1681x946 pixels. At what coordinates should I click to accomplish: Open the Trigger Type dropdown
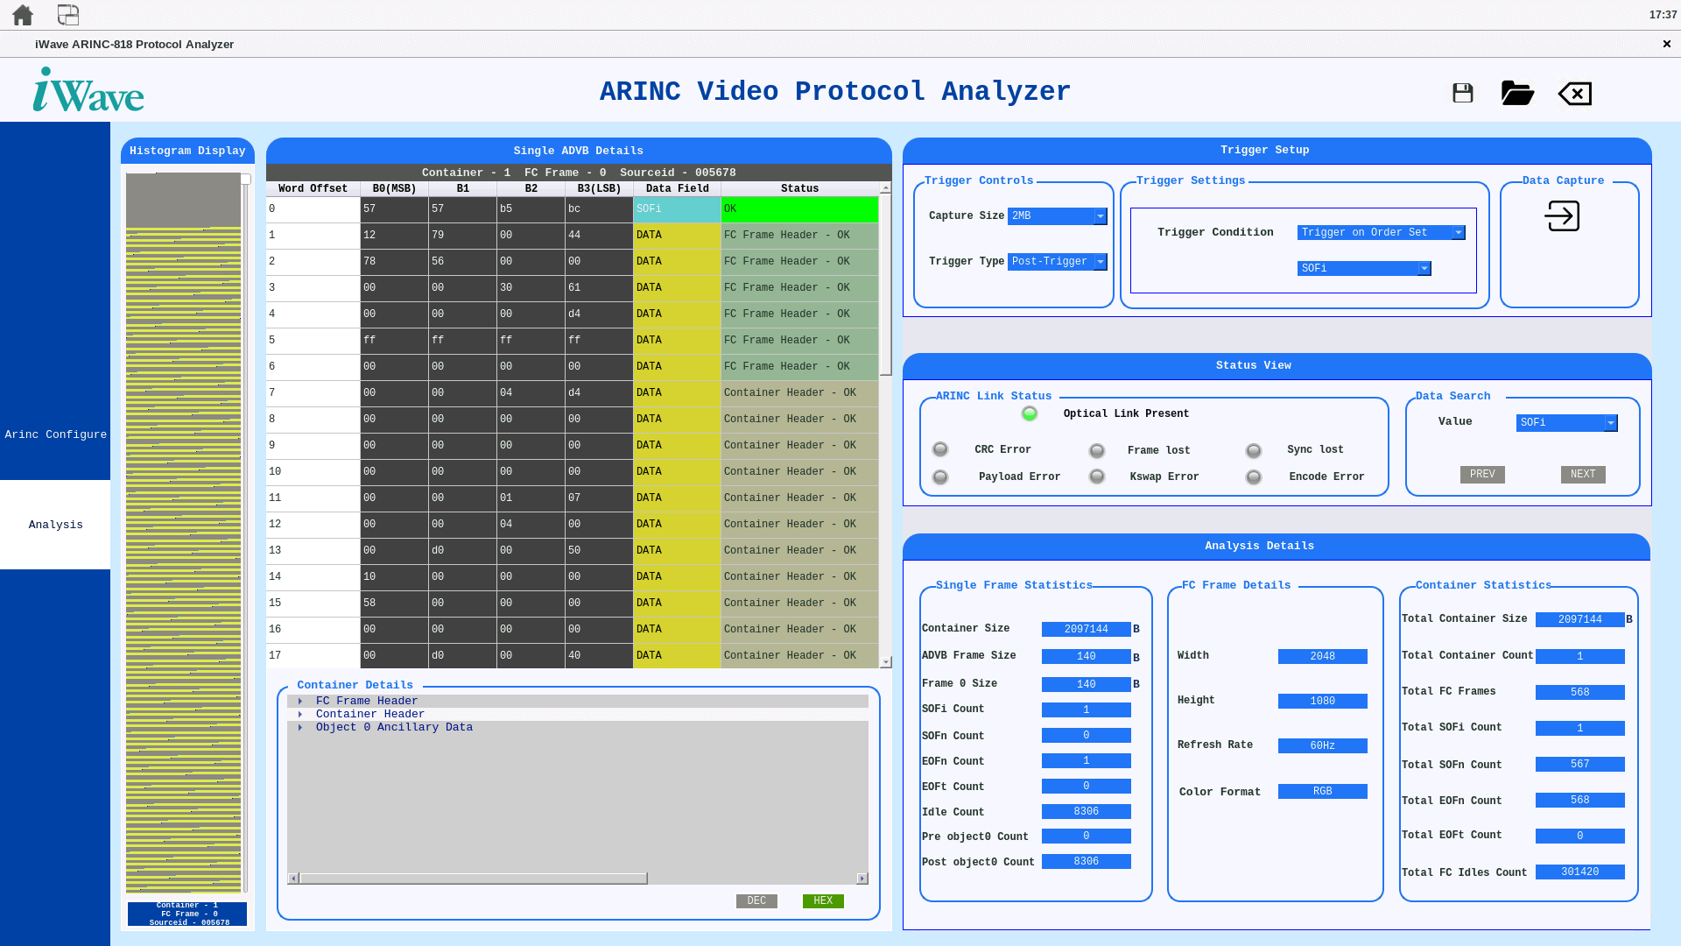point(1058,262)
